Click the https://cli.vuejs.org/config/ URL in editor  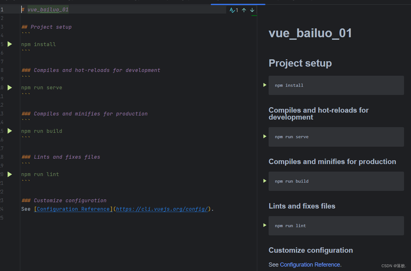tap(162, 209)
